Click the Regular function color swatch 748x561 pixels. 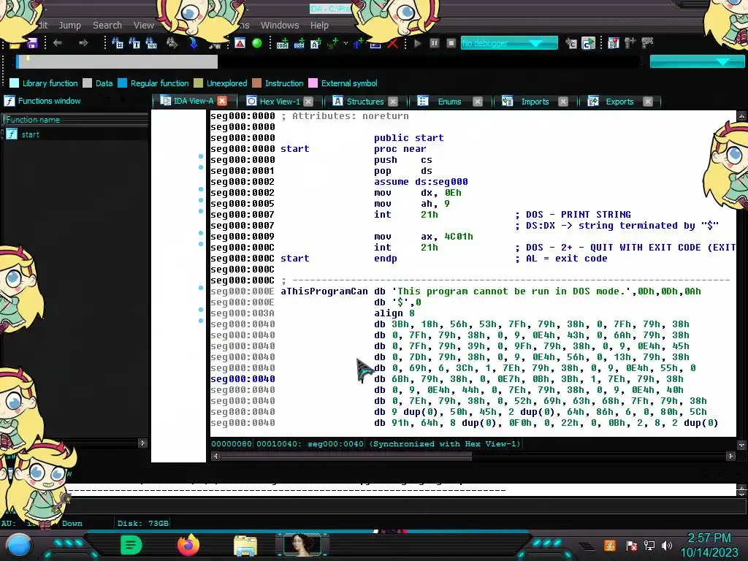pos(122,83)
